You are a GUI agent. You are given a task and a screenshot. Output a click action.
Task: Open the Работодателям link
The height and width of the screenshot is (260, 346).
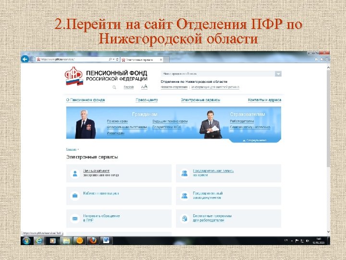click(242, 121)
